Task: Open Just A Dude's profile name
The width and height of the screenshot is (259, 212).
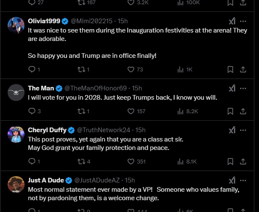Action: point(45,180)
